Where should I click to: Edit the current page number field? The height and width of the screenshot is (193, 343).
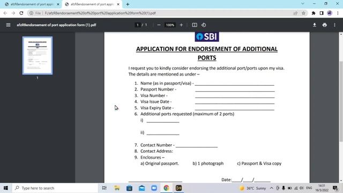pyautogui.click(x=137, y=25)
